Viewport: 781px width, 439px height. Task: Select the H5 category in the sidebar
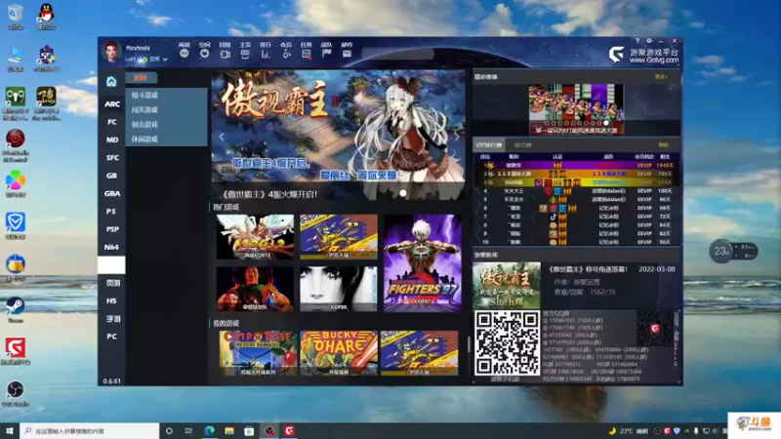[x=112, y=300]
